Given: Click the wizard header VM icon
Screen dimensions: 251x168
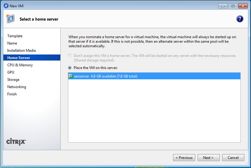Looking at the screenshot, I should click(x=10, y=19).
